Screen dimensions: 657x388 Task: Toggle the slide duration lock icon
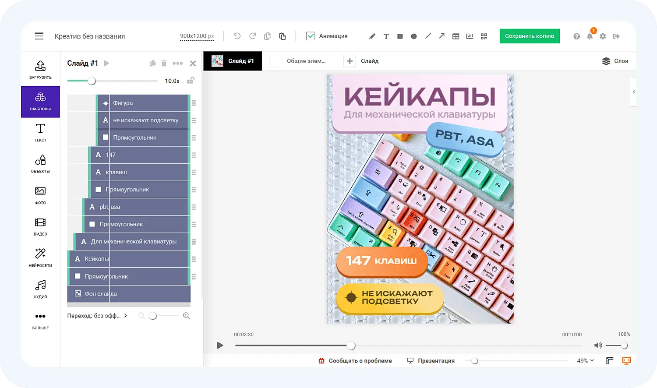[x=191, y=81]
